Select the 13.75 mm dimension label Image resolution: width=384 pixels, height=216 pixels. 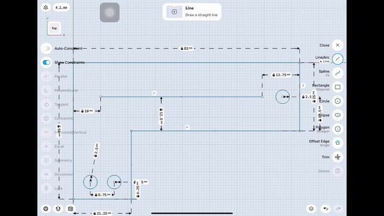pos(281,74)
